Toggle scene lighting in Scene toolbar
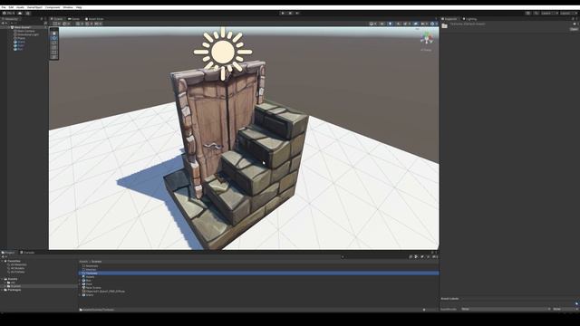580x326 pixels. [391, 24]
